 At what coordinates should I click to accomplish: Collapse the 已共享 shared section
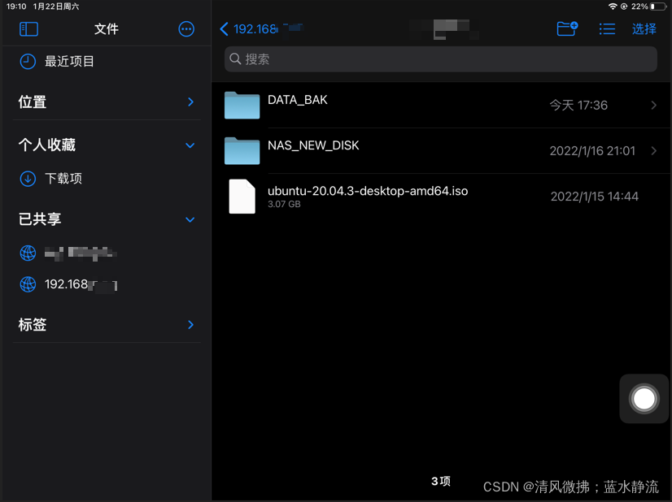190,219
